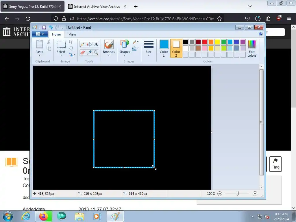Open the Rotate or flip dropdown

pos(72,55)
